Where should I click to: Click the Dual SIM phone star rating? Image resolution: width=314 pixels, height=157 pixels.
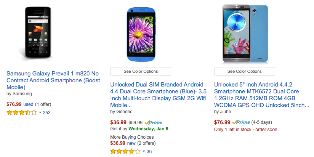pyautogui.click(x=125, y=151)
